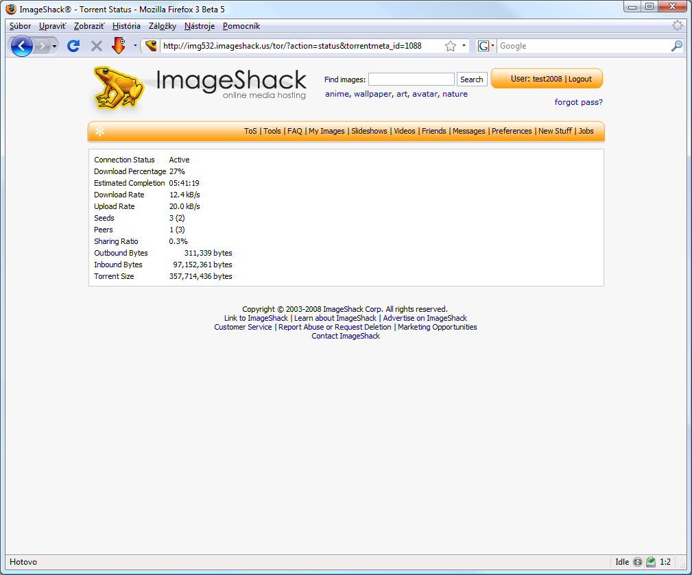Open the Záložky menu

(x=163, y=26)
